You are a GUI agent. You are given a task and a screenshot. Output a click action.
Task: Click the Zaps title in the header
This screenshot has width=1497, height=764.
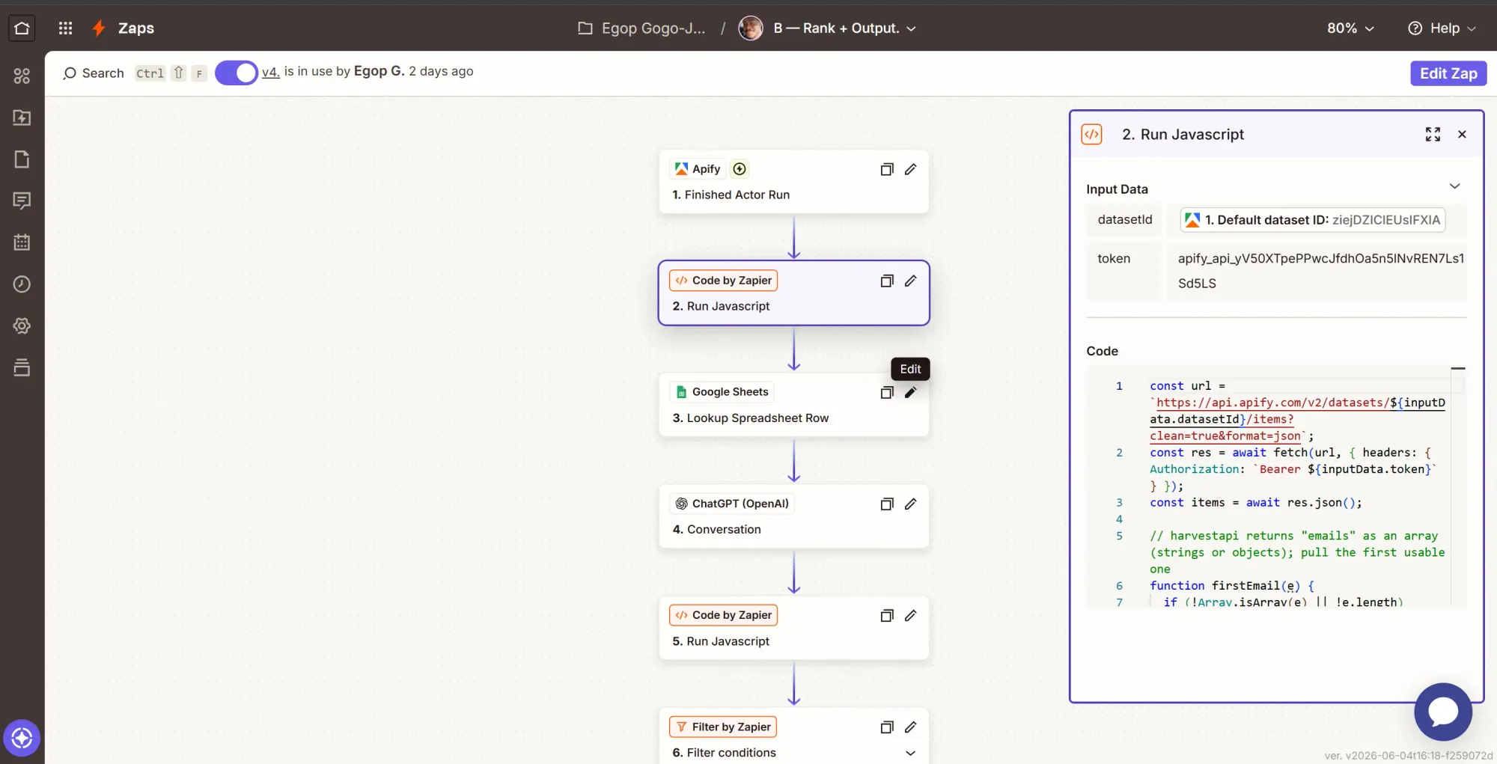coord(136,28)
